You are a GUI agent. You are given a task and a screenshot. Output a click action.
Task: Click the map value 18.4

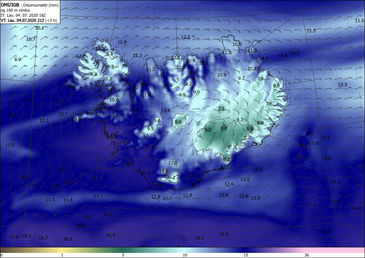[x=110, y=235]
